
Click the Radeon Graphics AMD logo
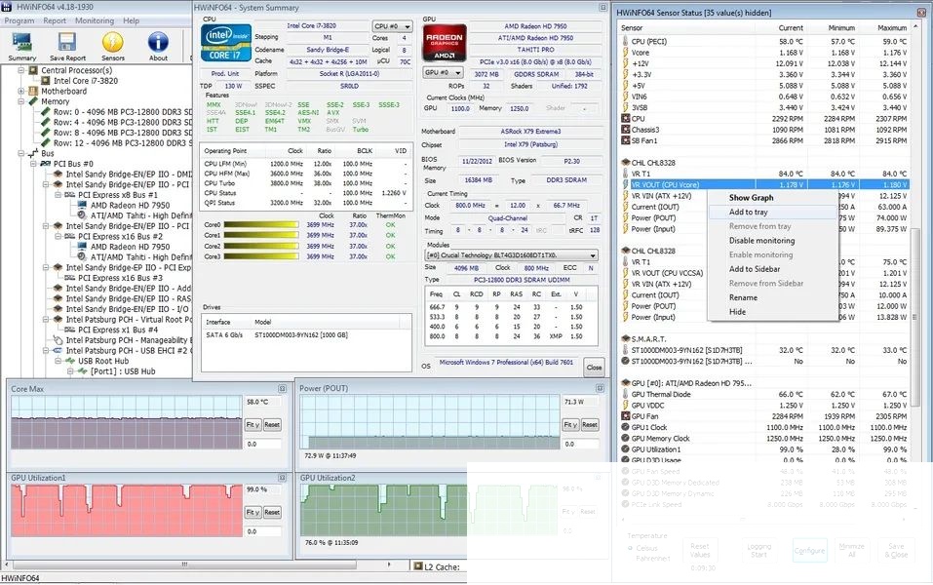(444, 43)
